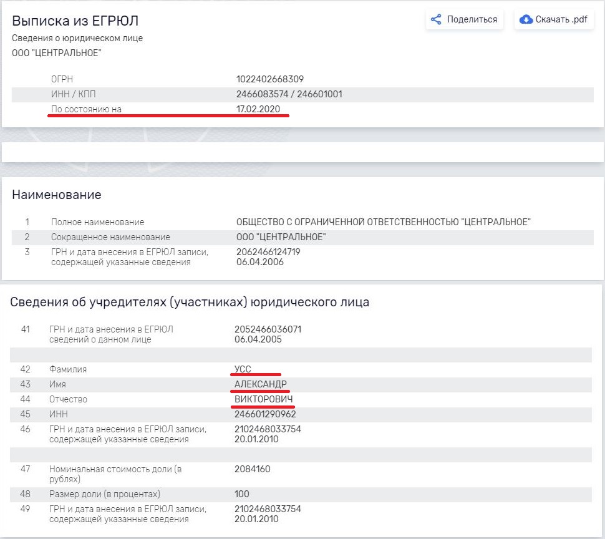Click the Размер доли (в процентах) label
This screenshot has width=605, height=539.
pos(105,494)
